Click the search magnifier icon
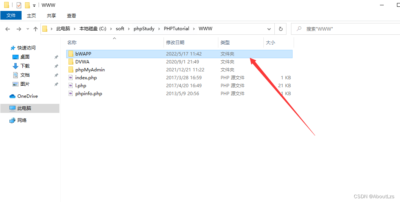The image size is (400, 202). (x=299, y=29)
